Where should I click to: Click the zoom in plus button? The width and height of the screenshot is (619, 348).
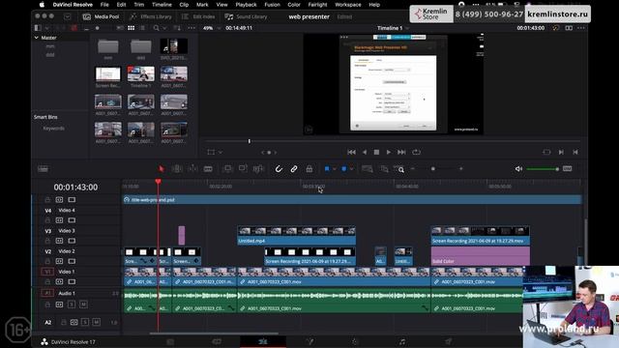click(460, 169)
